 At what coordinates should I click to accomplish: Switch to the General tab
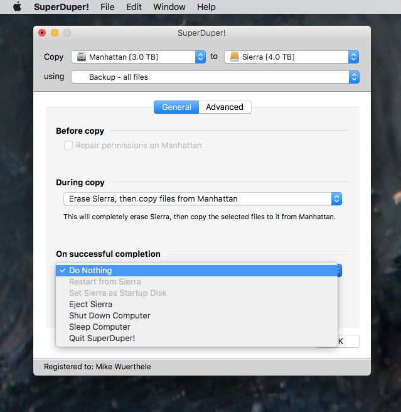(176, 107)
